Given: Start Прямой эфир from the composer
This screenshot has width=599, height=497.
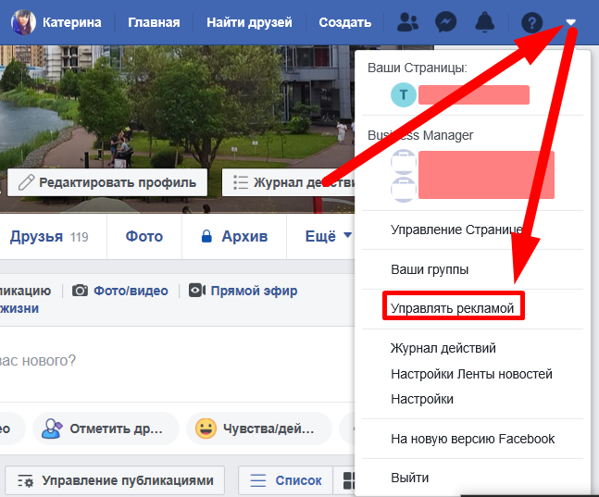Looking at the screenshot, I should point(254,291).
